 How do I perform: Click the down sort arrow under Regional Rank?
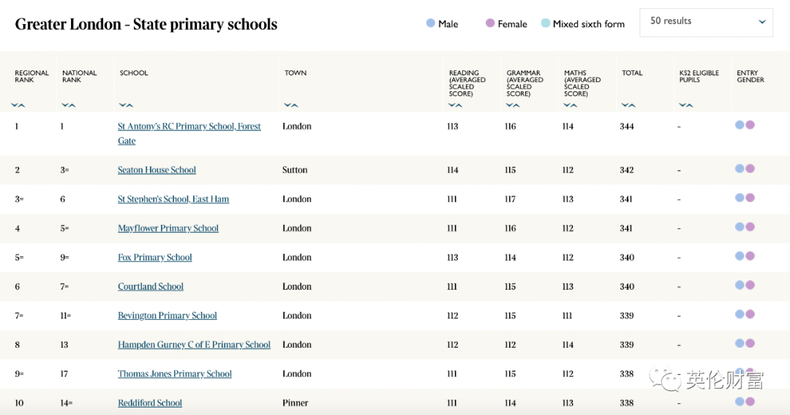click(15, 105)
